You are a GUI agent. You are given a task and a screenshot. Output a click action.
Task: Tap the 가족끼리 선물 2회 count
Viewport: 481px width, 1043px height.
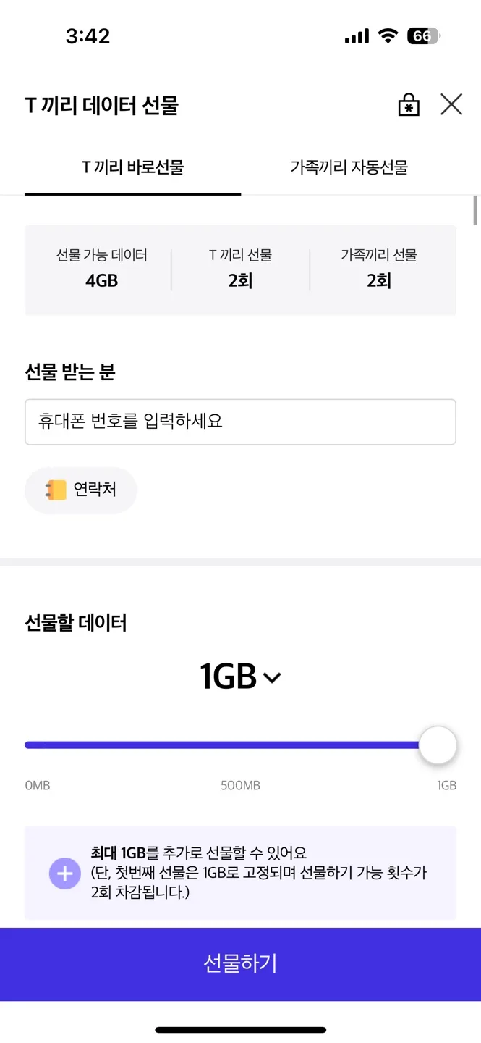pos(379,268)
